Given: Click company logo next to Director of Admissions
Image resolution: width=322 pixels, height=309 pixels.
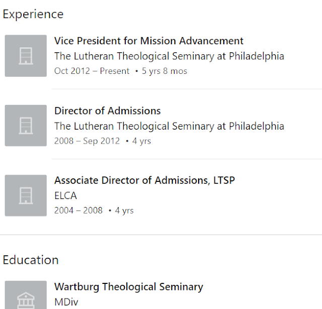Looking at the screenshot, I should [26, 126].
